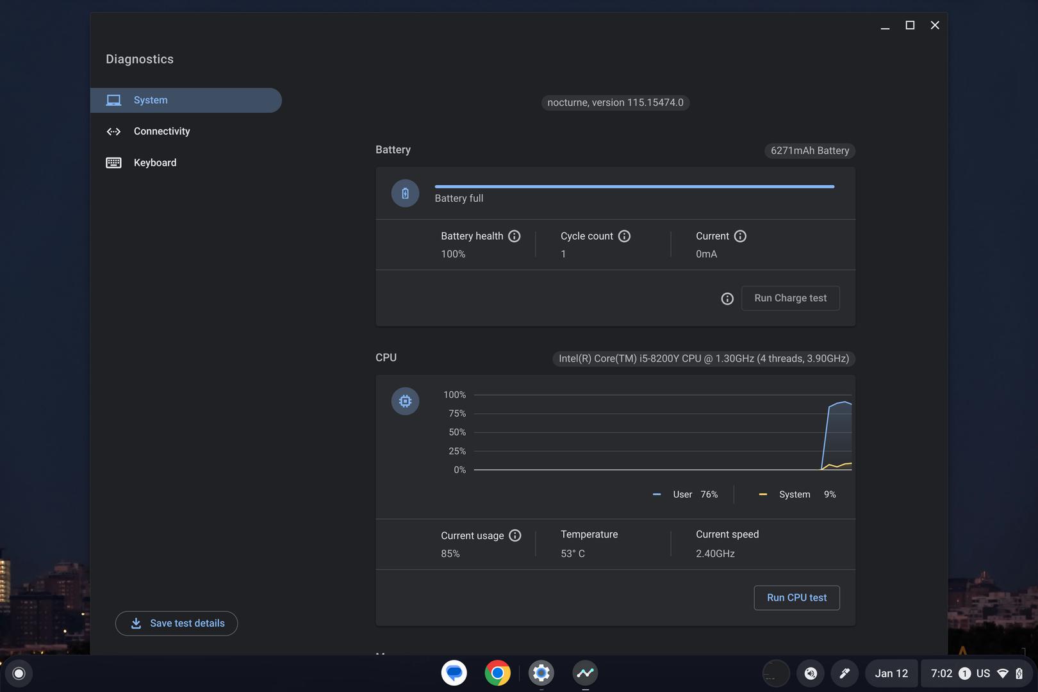1038x692 pixels.
Task: Save test details to file
Action: point(176,623)
